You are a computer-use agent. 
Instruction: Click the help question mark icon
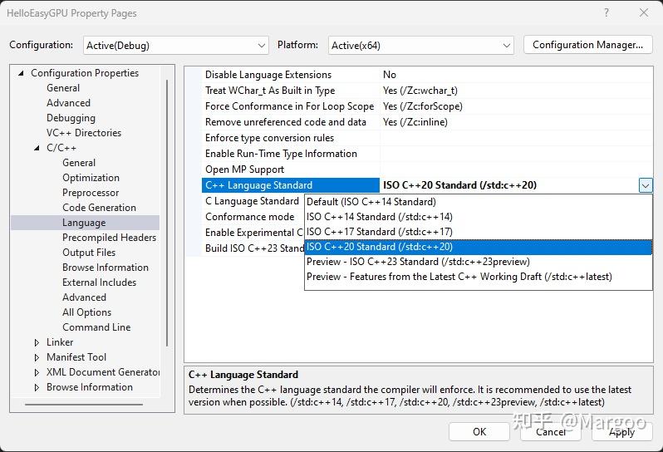[607, 12]
